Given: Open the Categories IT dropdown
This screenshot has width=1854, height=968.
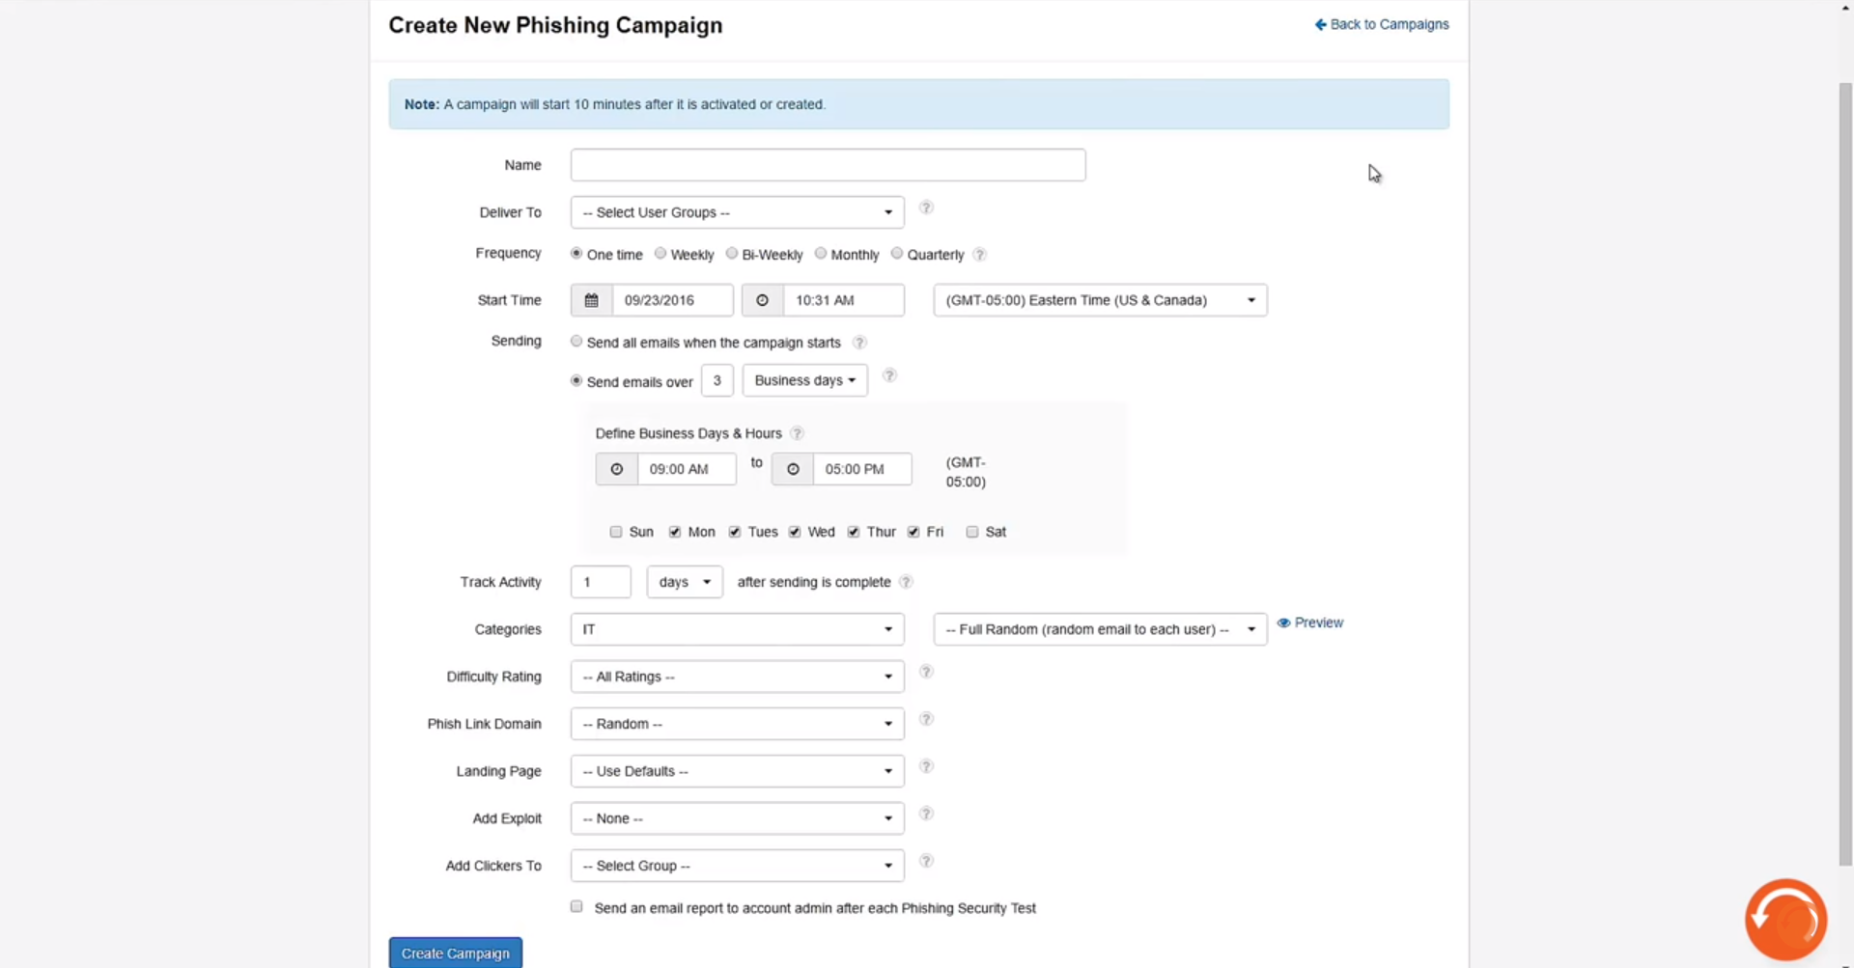Looking at the screenshot, I should click(x=737, y=629).
